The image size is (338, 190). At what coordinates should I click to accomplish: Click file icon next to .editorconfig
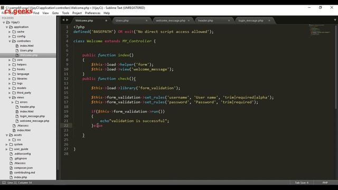click(11, 154)
